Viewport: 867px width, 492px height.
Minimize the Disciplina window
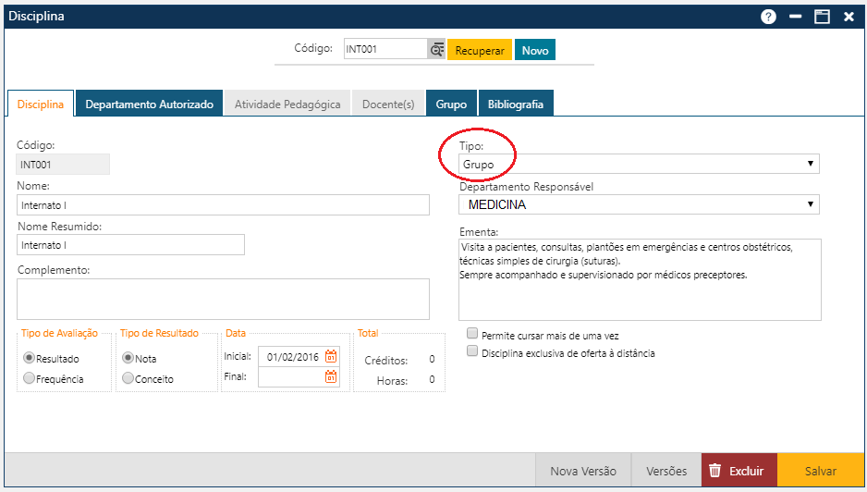[795, 17]
